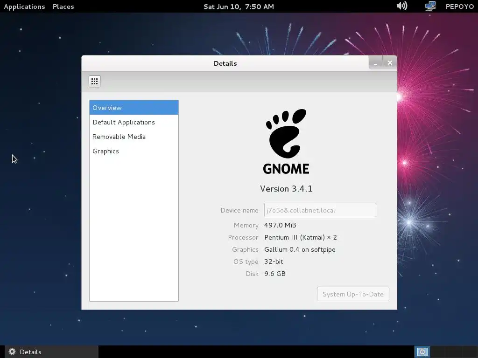Open the Default Applications section
The height and width of the screenshot is (358, 478).
tap(134, 122)
